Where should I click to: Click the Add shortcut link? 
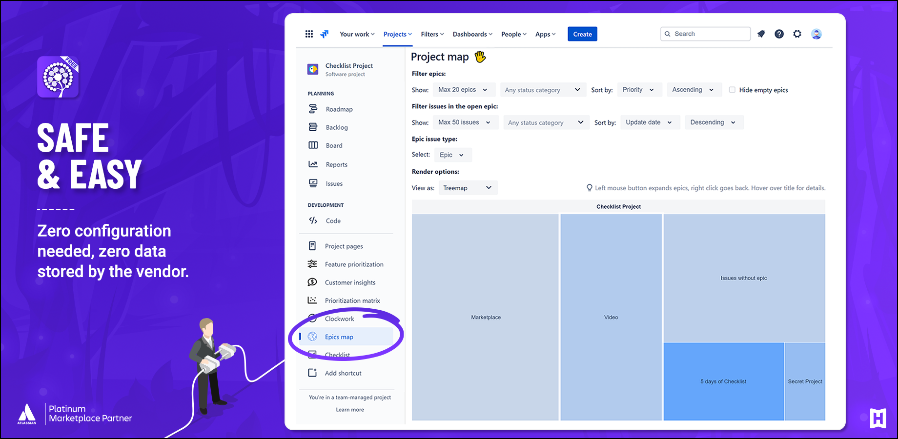tap(343, 373)
